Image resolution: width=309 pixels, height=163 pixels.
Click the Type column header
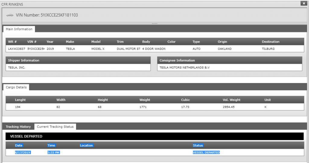point(196,42)
